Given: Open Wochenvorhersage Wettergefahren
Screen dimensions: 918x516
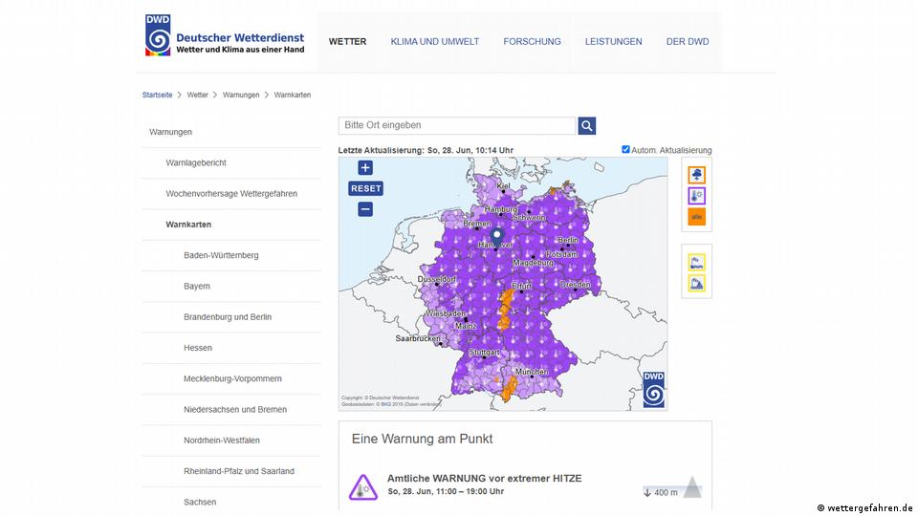Looking at the screenshot, I should coord(231,194).
